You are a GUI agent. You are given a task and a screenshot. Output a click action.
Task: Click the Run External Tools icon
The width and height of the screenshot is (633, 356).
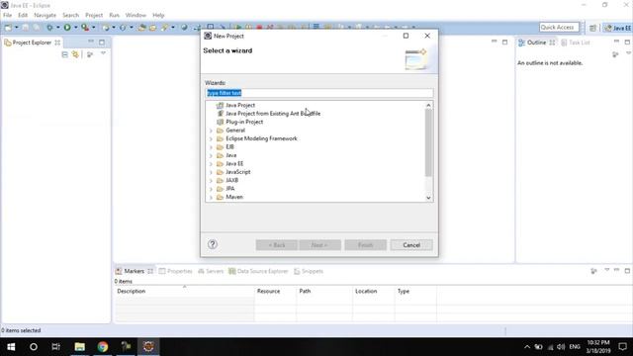pyautogui.click(x=85, y=28)
